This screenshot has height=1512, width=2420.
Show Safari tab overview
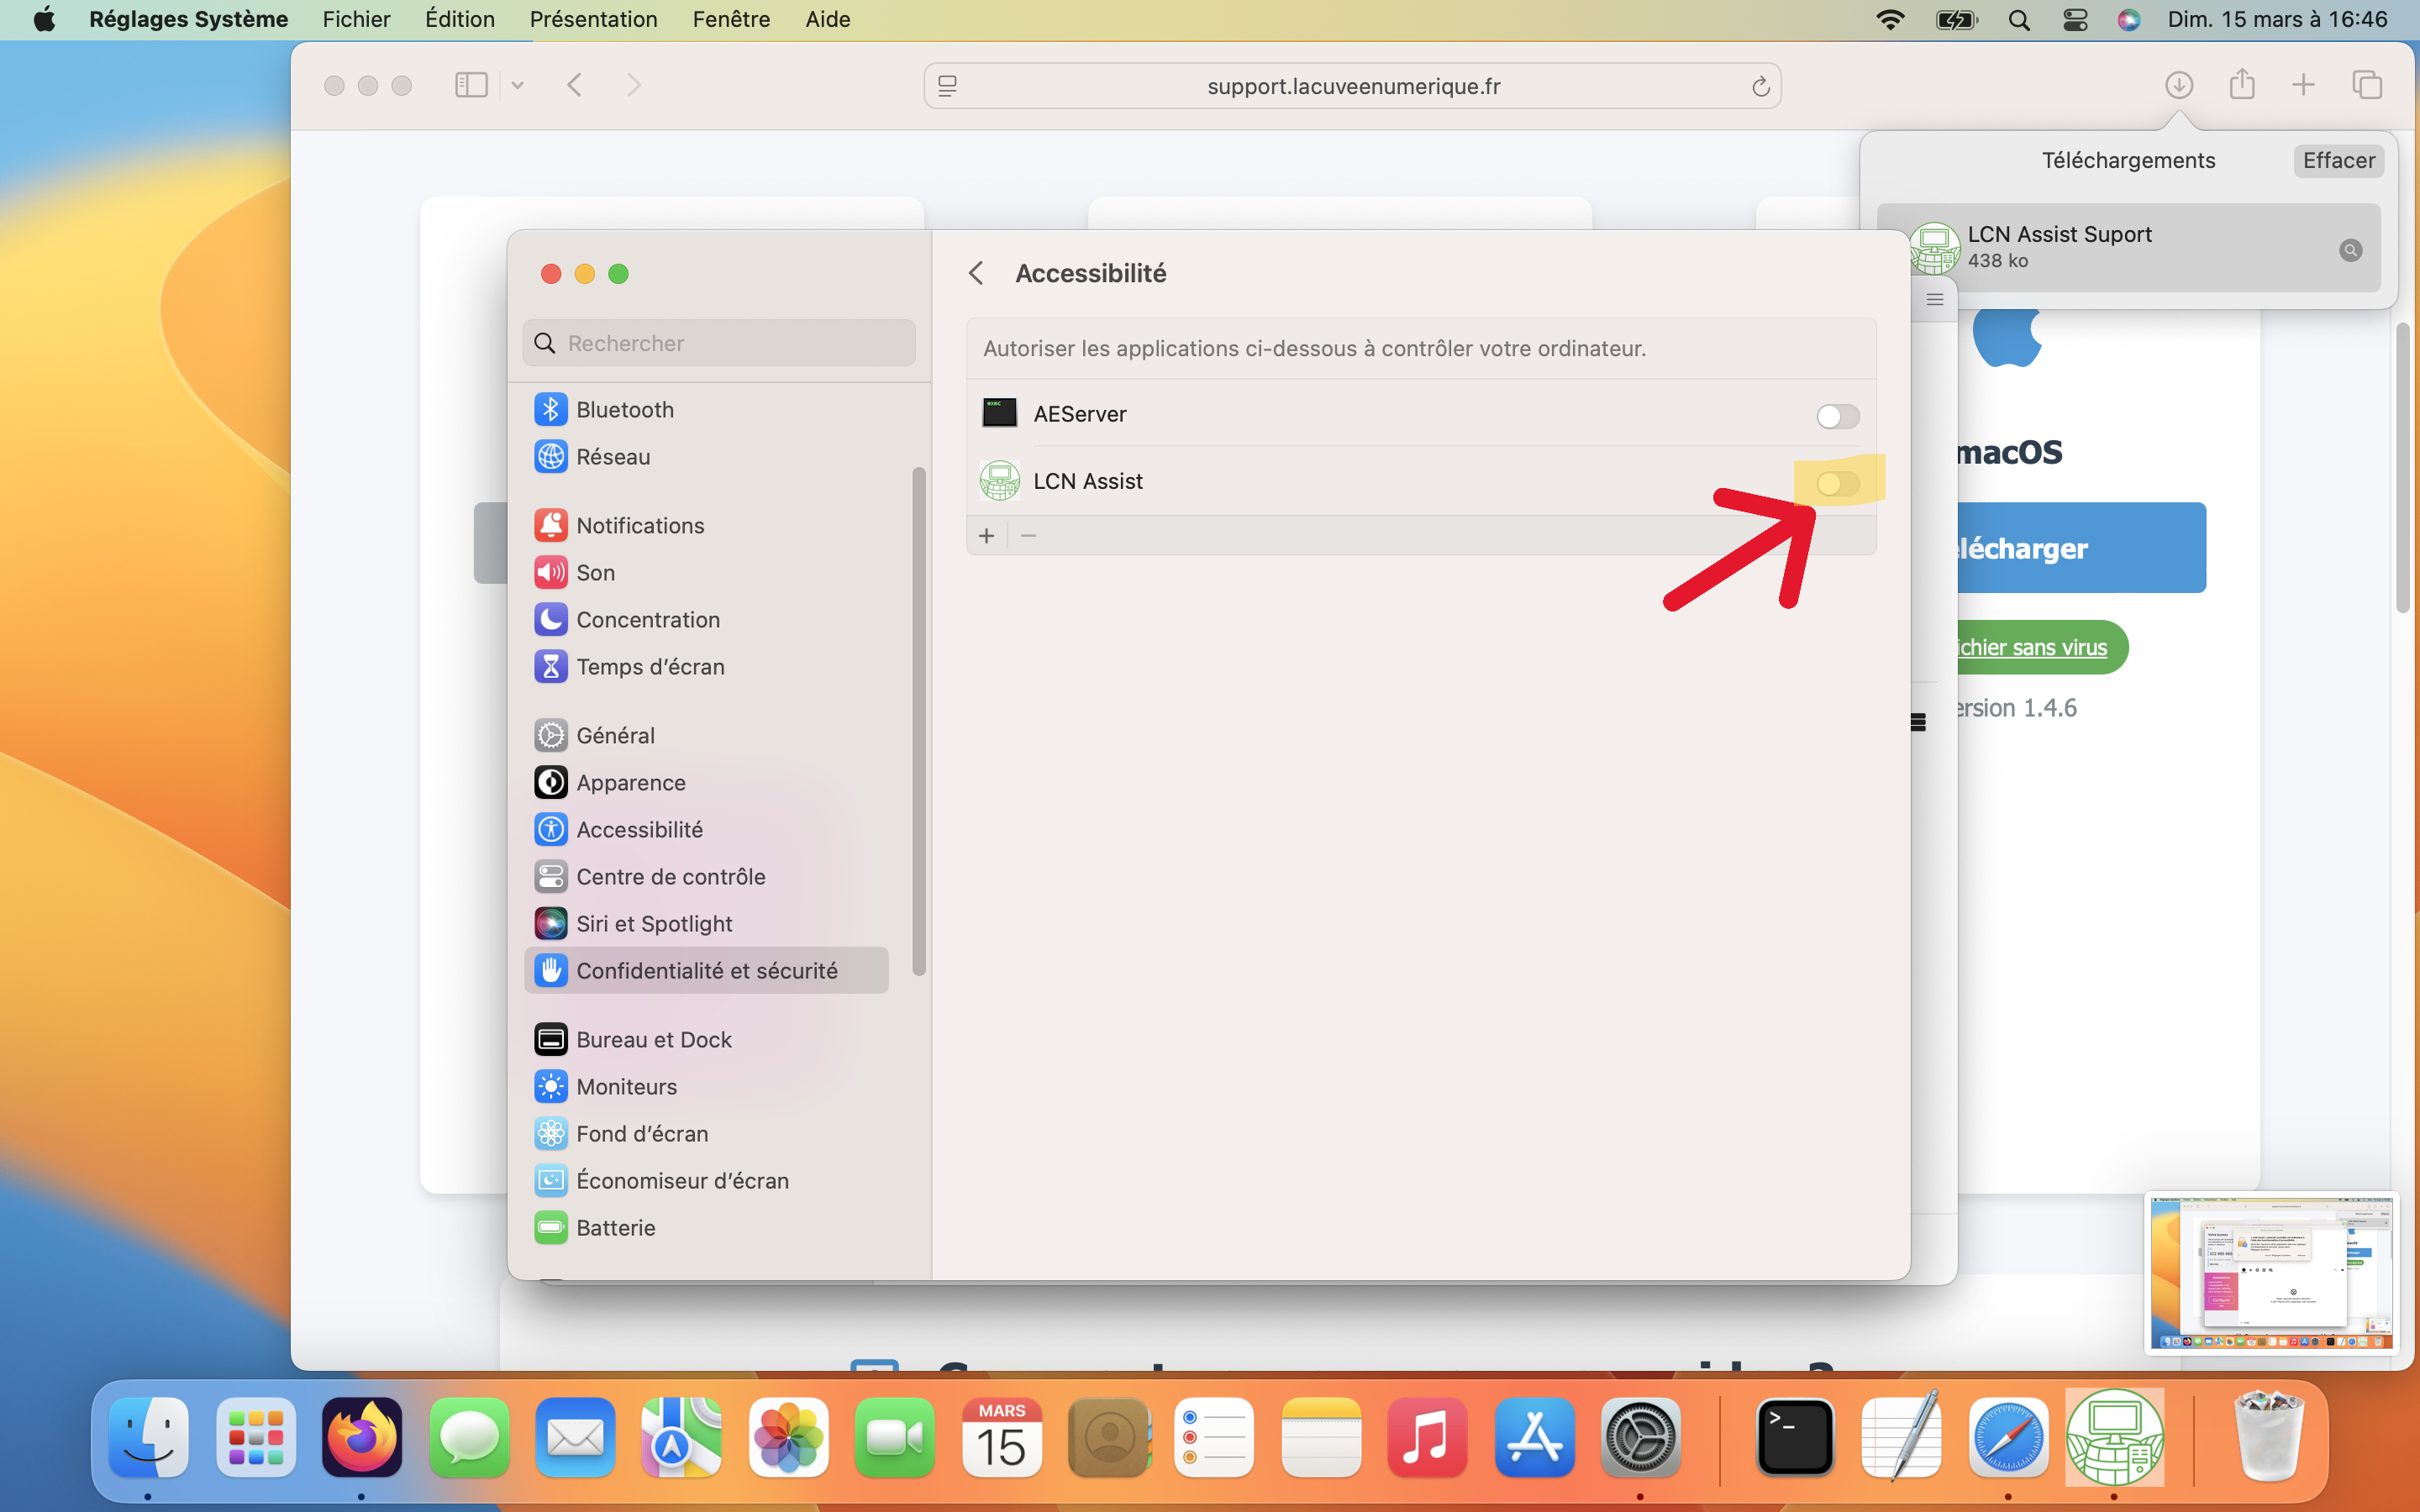coord(2366,85)
